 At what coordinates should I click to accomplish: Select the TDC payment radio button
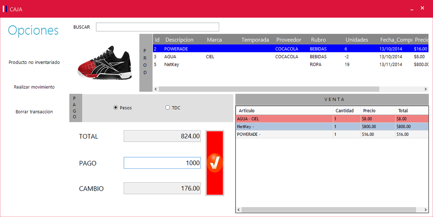(x=168, y=108)
